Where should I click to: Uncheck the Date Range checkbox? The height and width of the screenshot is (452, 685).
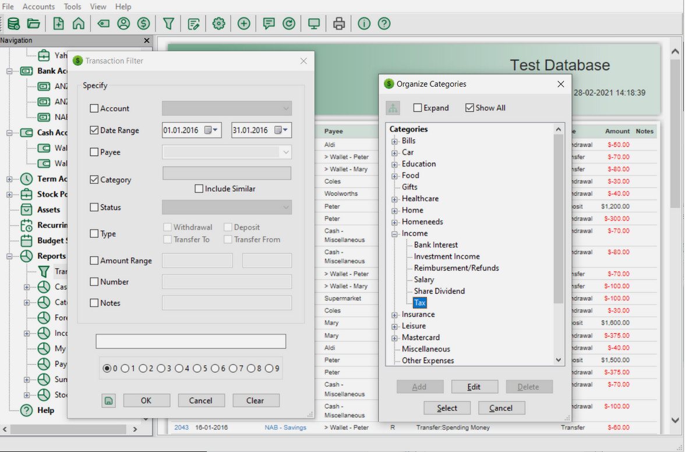click(x=94, y=130)
